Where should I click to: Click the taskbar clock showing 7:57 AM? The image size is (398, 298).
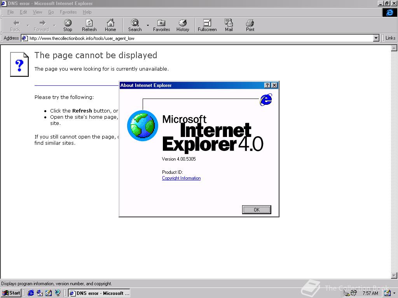tap(370, 293)
